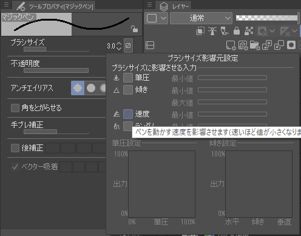The height and width of the screenshot is (236, 301).
Task: Toggle lock transparent pixels icon
Action: tap(249, 31)
